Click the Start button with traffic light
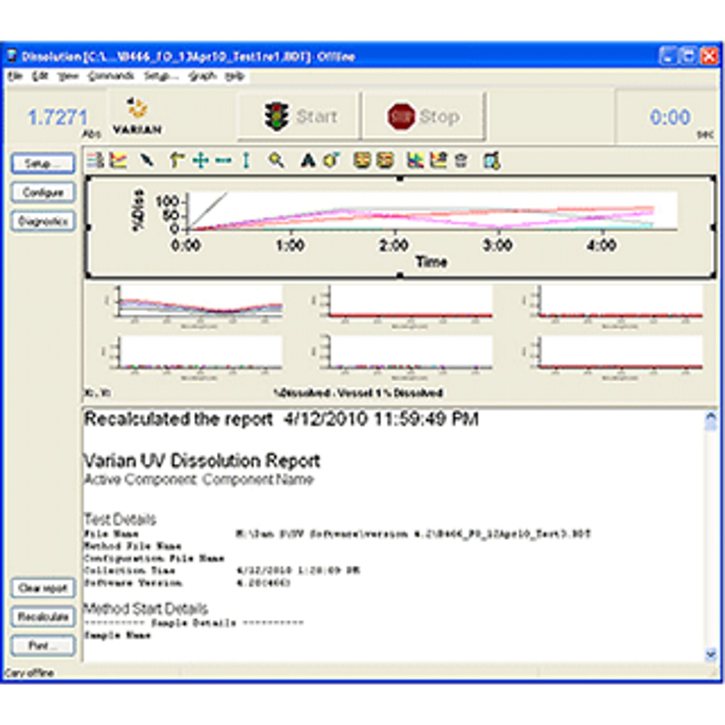The image size is (725, 725). tap(300, 116)
